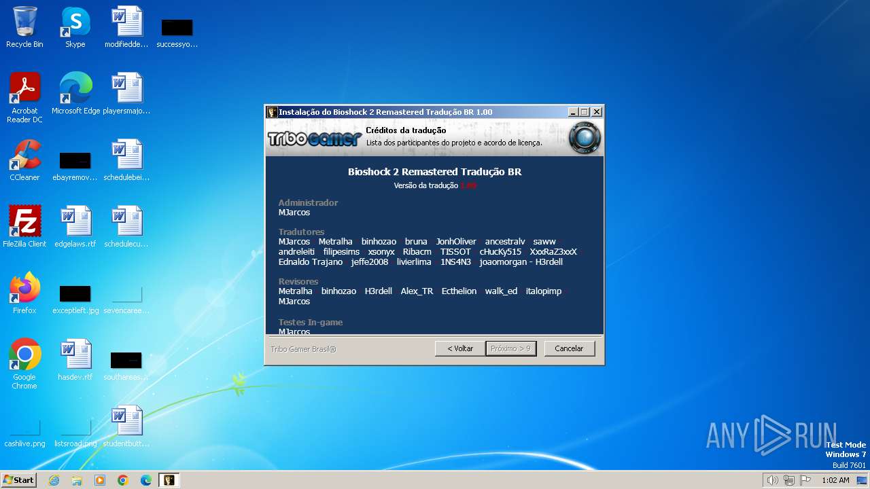
Task: Launch FileZilla Client shortcut
Action: (x=24, y=227)
